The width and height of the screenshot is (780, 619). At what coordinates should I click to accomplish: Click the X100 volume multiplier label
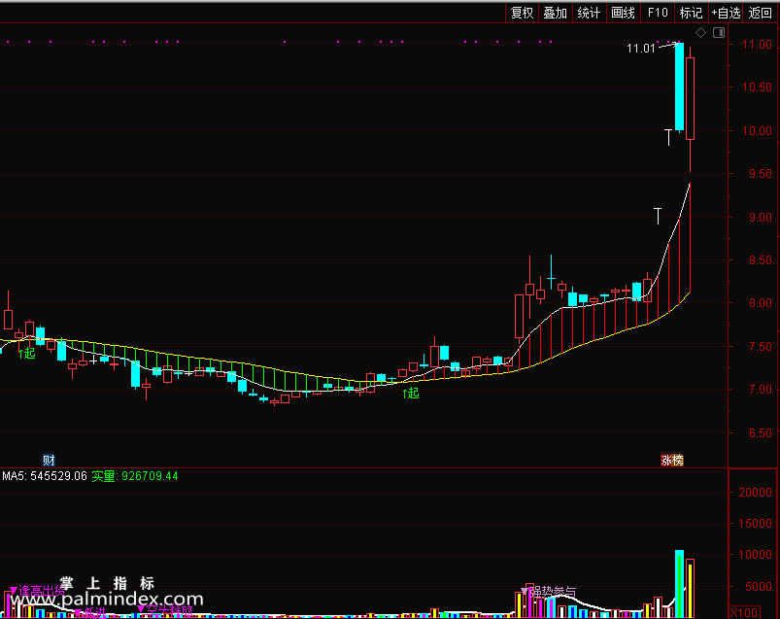click(744, 612)
